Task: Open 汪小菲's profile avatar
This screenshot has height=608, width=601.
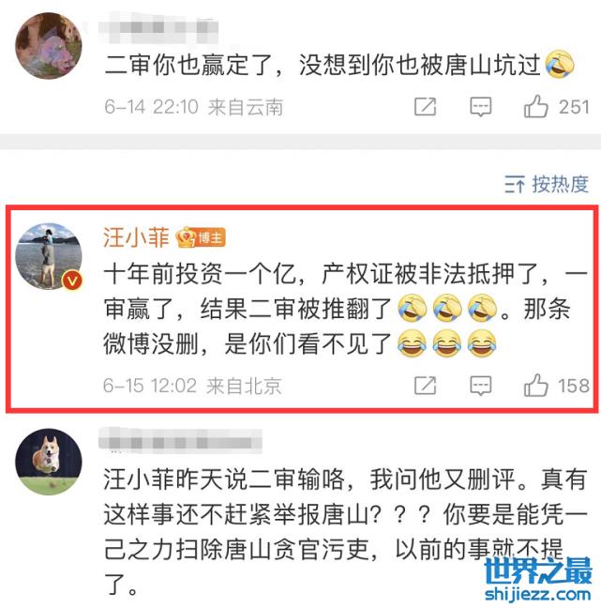Action: click(49, 256)
